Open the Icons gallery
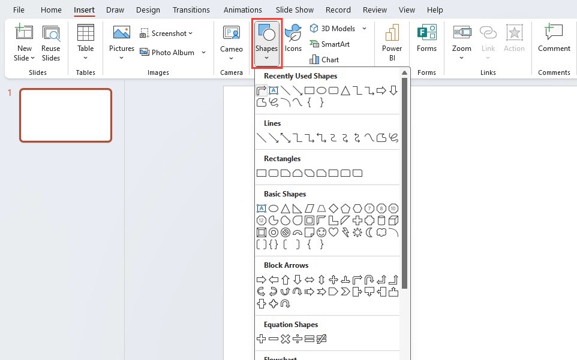 [x=293, y=38]
